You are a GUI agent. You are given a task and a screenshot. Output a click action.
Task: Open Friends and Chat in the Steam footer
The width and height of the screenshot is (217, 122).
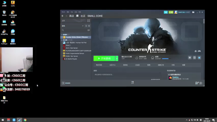point(199,83)
